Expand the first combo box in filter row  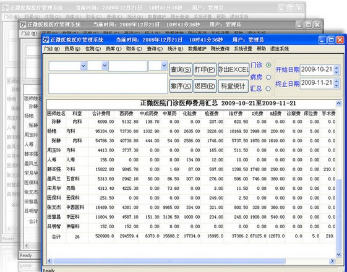tap(84, 66)
